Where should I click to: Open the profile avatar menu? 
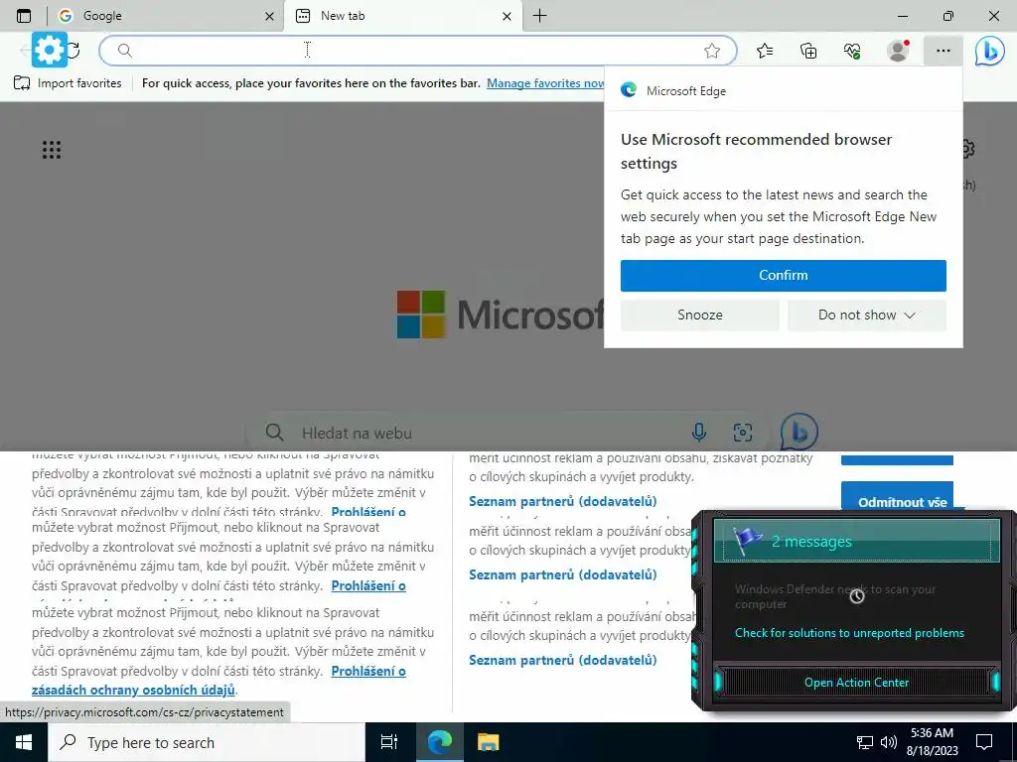[898, 51]
